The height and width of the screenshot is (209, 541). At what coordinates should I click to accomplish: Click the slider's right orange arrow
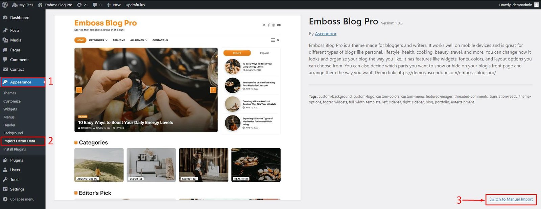[x=213, y=90]
